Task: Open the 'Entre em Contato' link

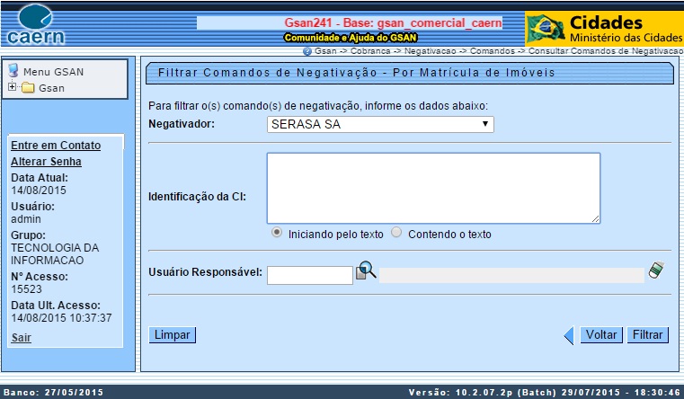Action: click(x=56, y=146)
